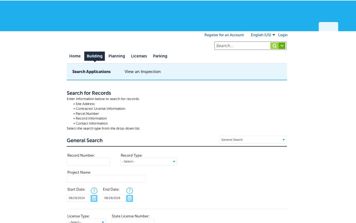Click the Record Number input field
Viewport: 356px width, 223px height.
(x=88, y=162)
